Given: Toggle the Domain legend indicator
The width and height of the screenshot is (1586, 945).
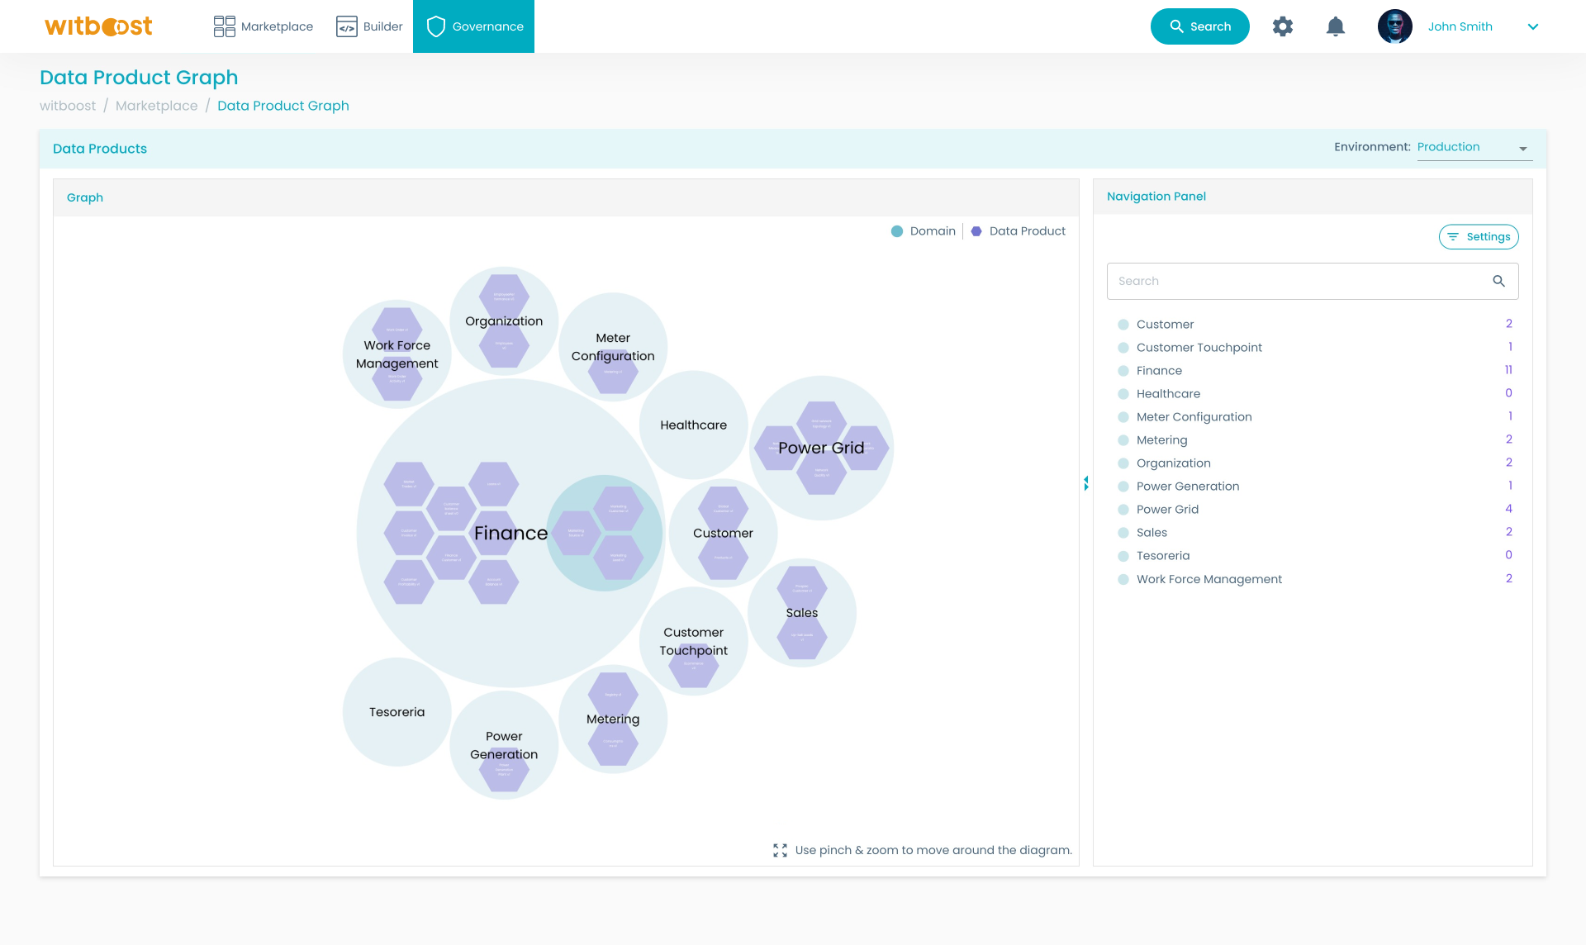Looking at the screenshot, I should (x=896, y=231).
